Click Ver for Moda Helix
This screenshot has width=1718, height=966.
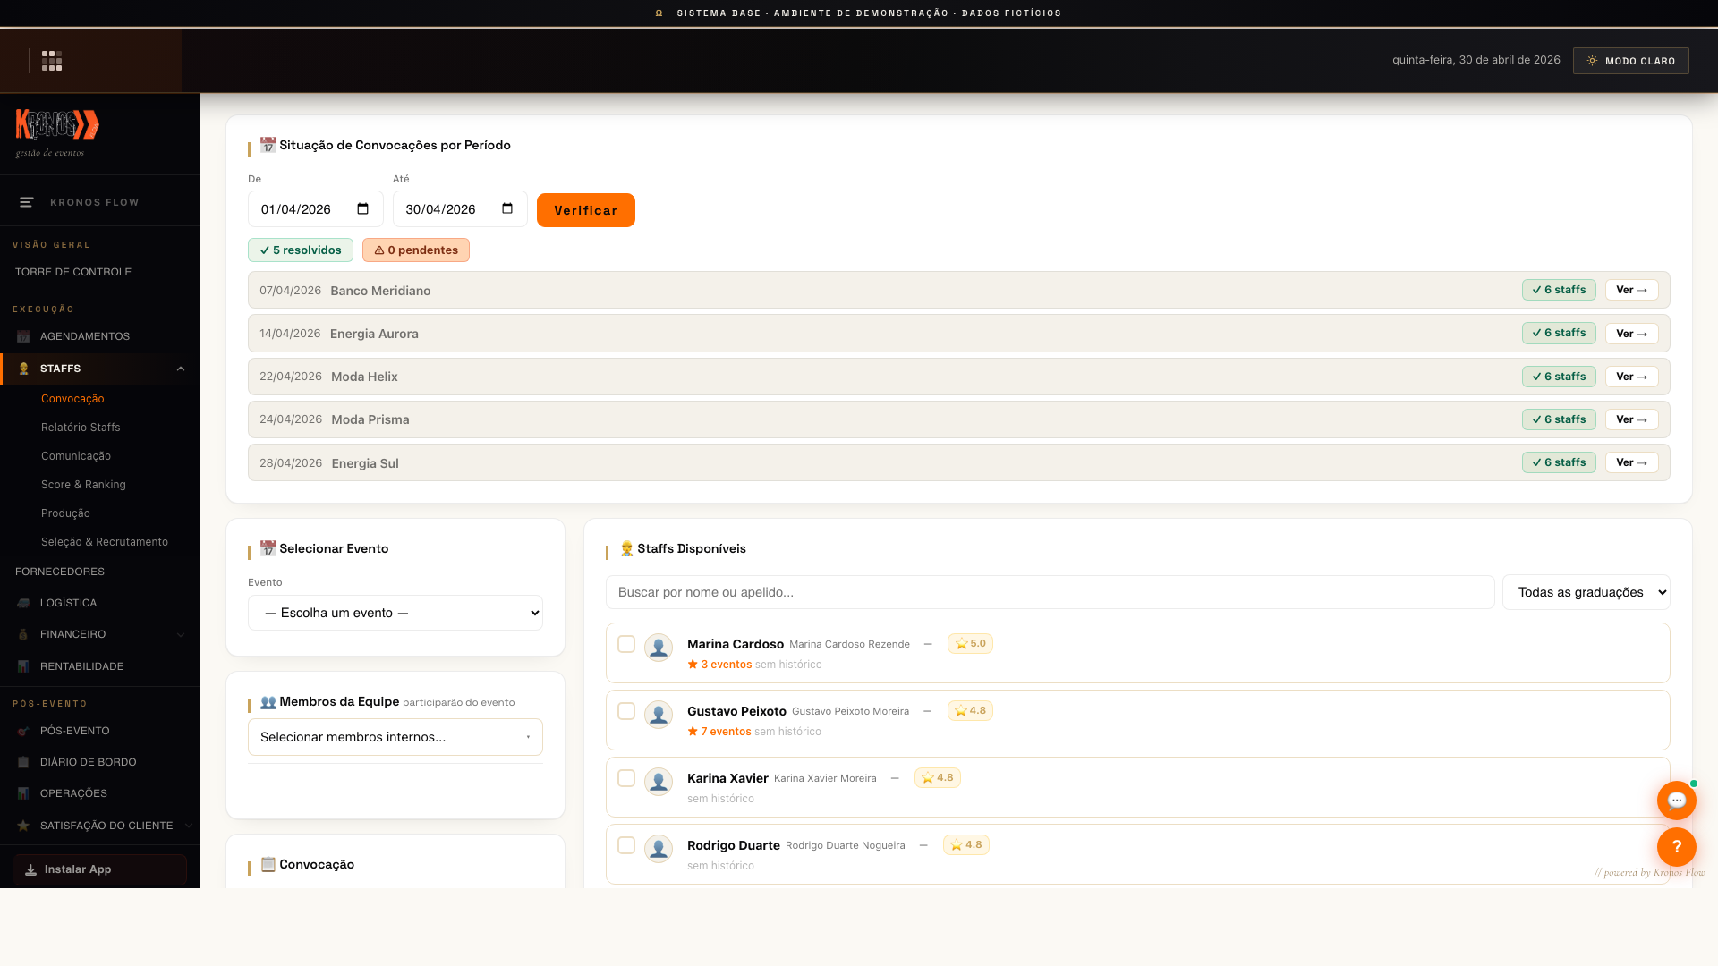[1631, 377]
